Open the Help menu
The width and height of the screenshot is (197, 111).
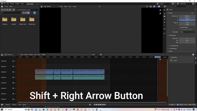[x=22, y=4]
